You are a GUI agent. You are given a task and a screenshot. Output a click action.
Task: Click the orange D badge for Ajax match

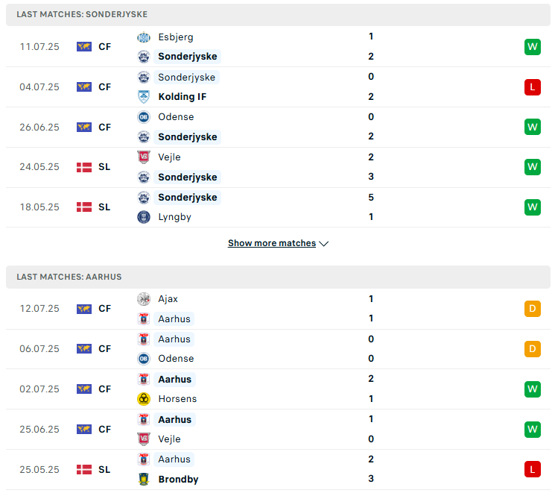coord(533,309)
